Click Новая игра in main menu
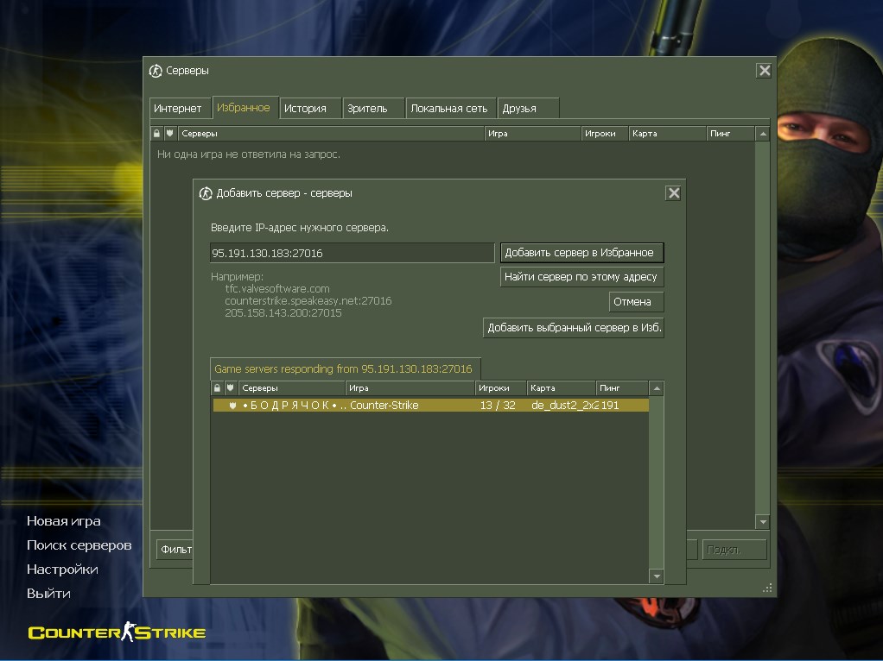 [x=64, y=521]
